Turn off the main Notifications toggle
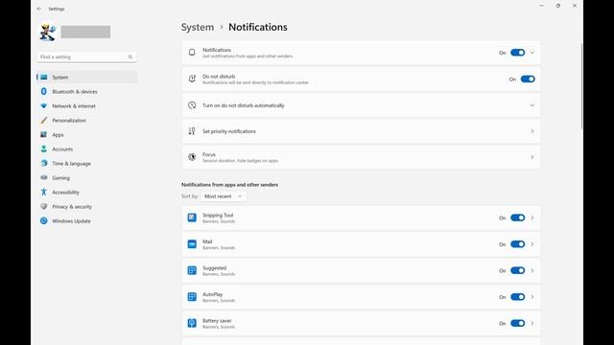This screenshot has width=614, height=345. tap(518, 53)
